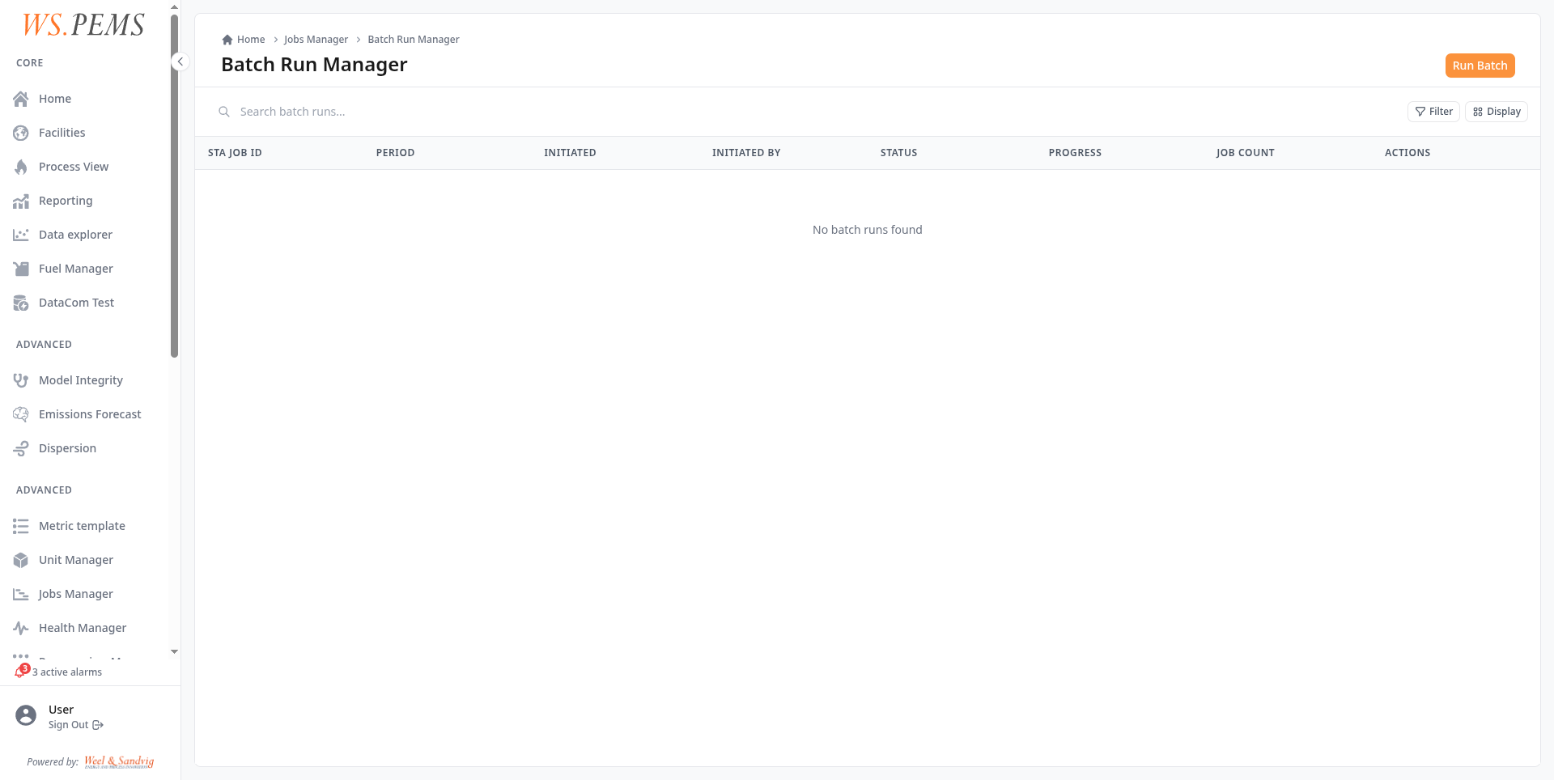Click the Reporting chart icon
1554x780 pixels.
(21, 201)
